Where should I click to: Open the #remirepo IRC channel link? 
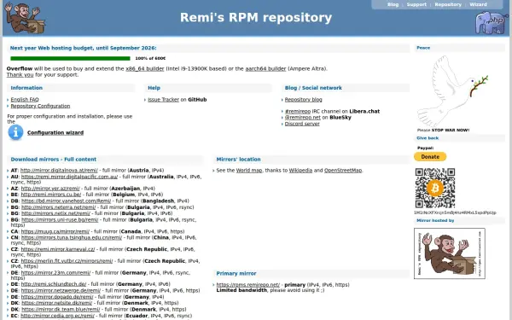(298, 111)
